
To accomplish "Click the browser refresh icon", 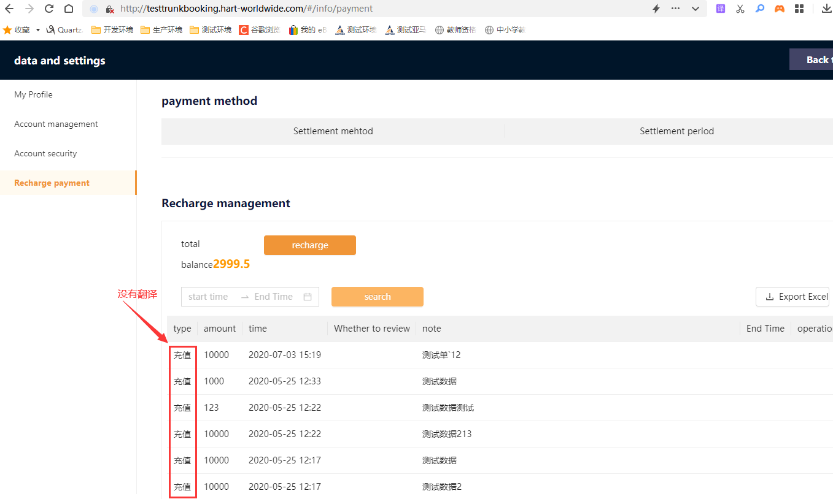I will pos(49,9).
